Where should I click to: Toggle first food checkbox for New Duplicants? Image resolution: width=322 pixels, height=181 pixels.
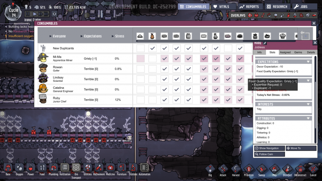[141, 48]
